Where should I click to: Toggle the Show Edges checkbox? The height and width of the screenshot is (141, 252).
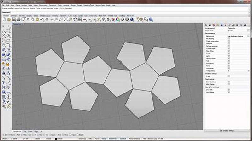click(229, 92)
